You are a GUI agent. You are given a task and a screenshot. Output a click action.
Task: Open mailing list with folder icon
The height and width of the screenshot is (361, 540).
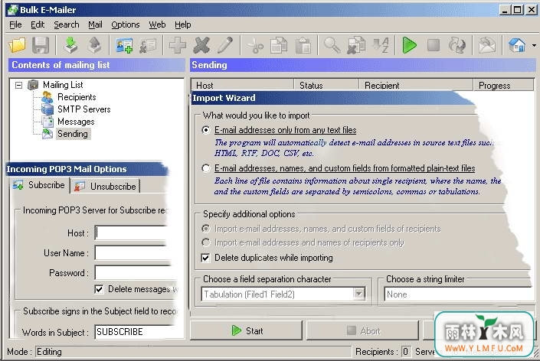pyautogui.click(x=17, y=45)
